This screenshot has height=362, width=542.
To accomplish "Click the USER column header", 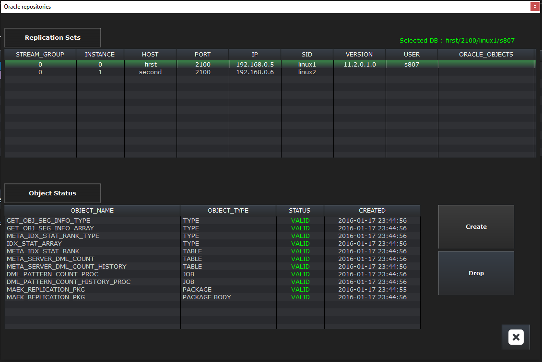I will (x=412, y=55).
